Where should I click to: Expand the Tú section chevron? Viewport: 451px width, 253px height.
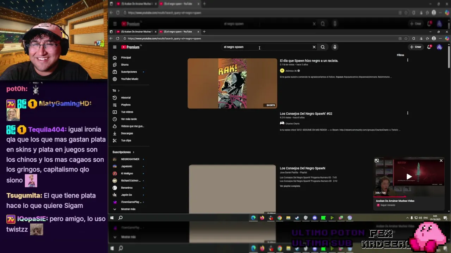pos(118,91)
